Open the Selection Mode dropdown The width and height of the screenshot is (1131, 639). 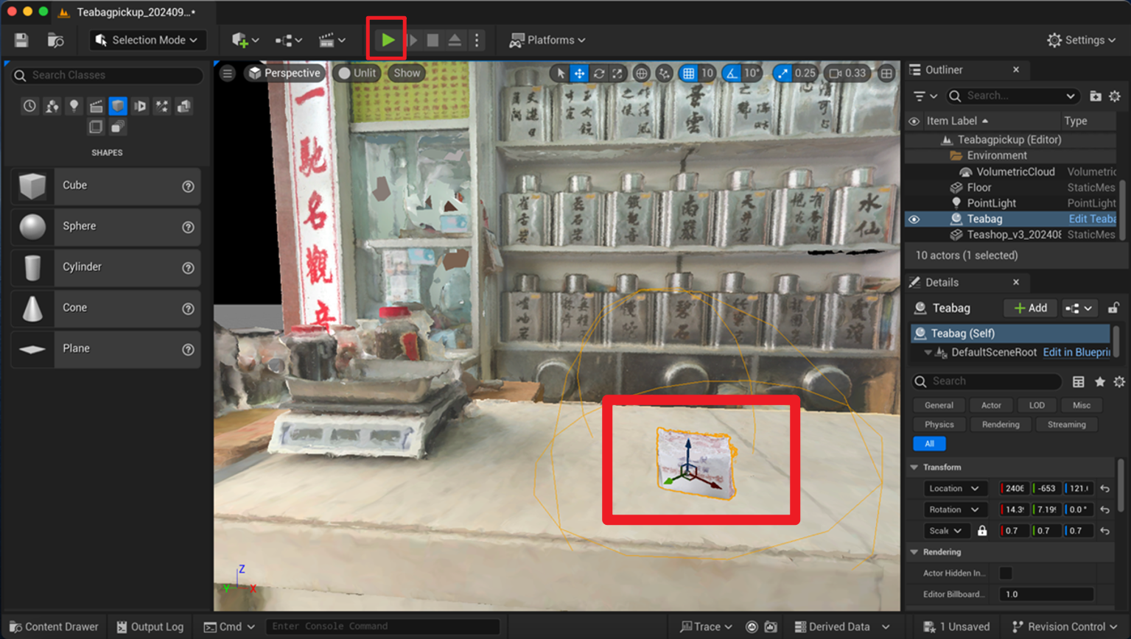147,40
